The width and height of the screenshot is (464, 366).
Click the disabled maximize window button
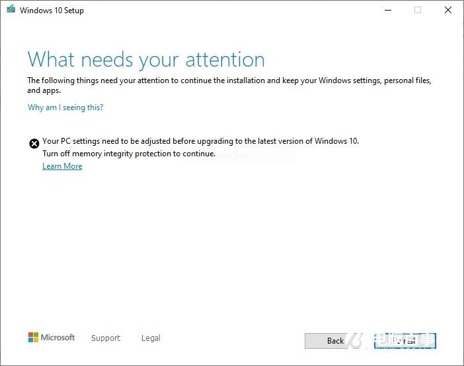point(418,10)
